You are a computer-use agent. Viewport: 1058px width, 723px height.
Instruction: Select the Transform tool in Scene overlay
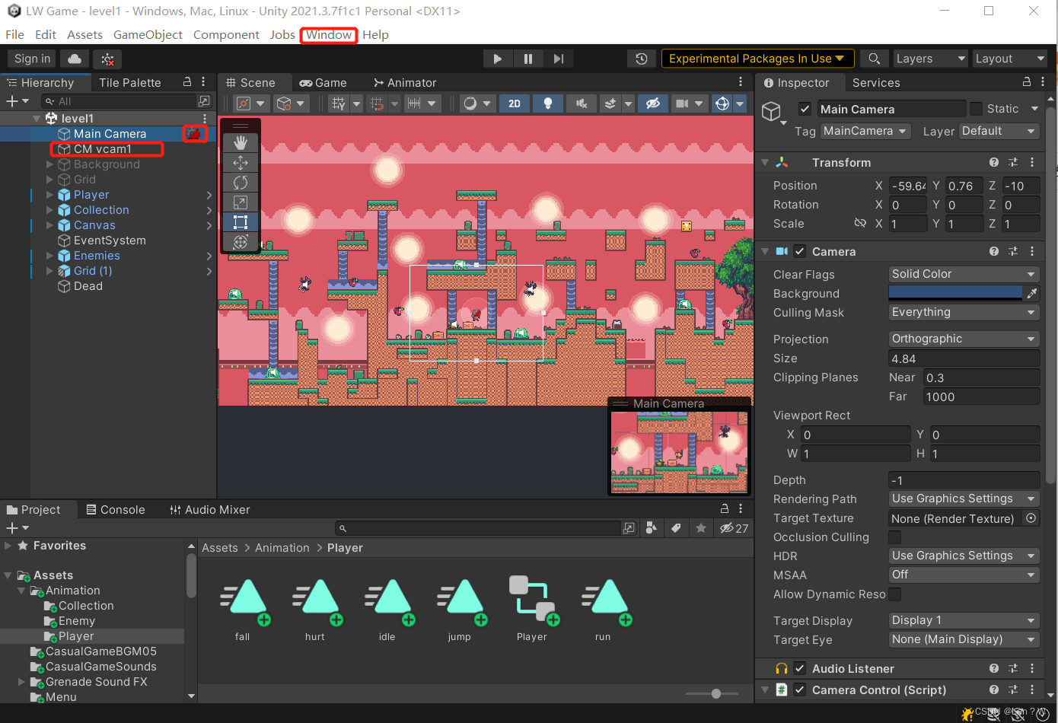coord(241,242)
